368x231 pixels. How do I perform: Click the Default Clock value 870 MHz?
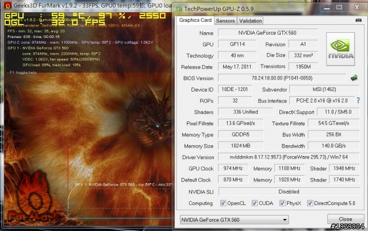[233, 180]
